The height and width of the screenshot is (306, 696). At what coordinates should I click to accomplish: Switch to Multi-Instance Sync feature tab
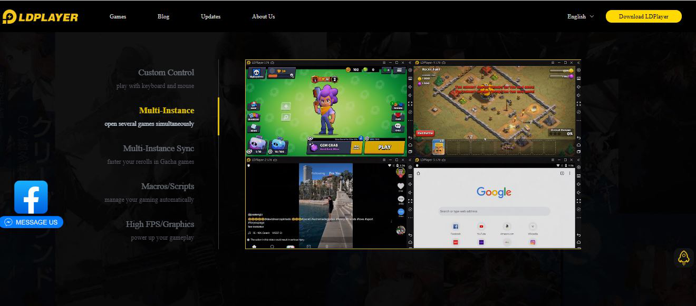158,149
